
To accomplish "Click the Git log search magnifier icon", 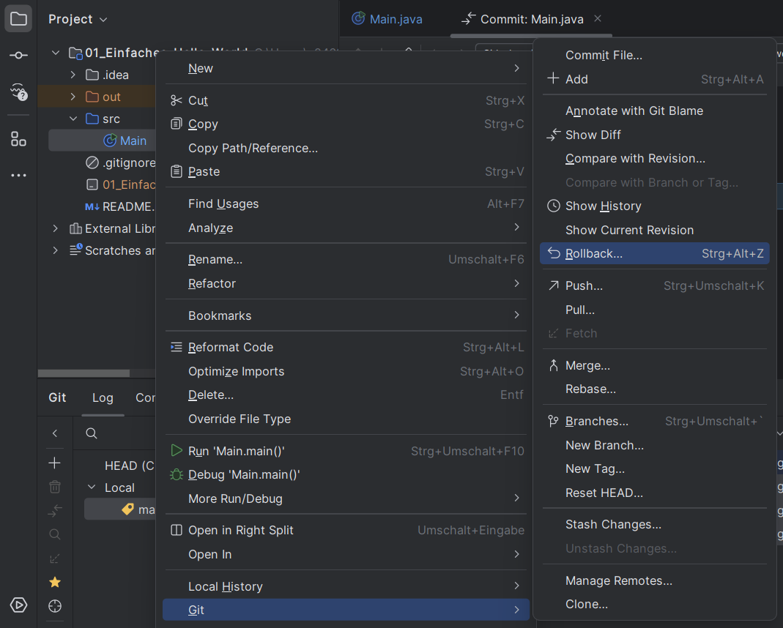I will tap(92, 433).
